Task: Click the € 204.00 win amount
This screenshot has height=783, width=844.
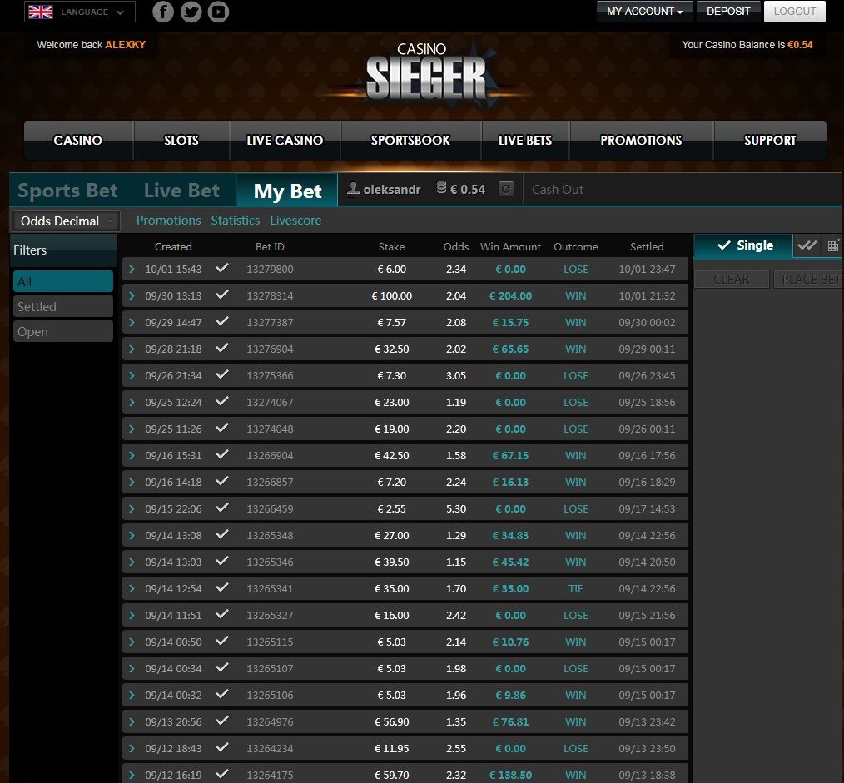Action: coord(510,295)
